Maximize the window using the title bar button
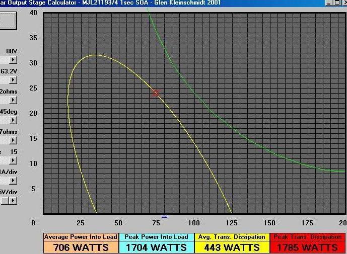Image resolution: width=347 pixels, height=254 pixels. [337, 3]
